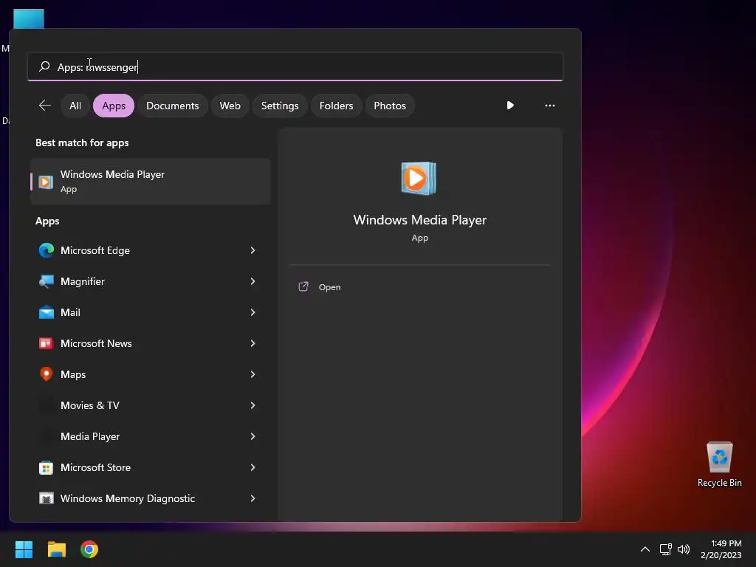Switch to the Folders filter tab
The width and height of the screenshot is (756, 567).
click(336, 106)
